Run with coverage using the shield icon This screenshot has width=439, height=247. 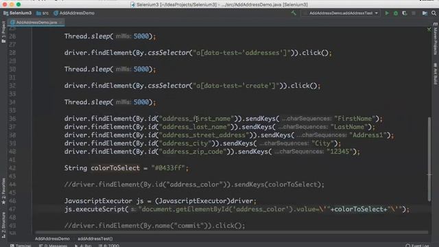pos(404,13)
